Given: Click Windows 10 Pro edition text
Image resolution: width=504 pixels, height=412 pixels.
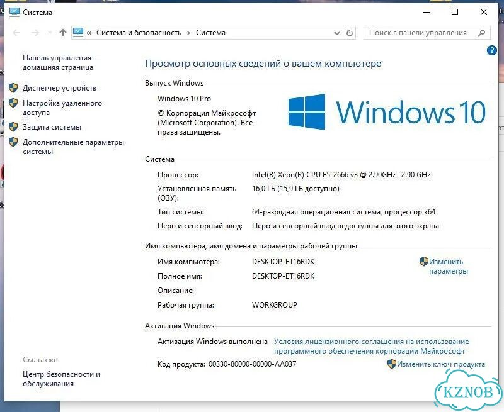Looking at the screenshot, I should (184, 99).
